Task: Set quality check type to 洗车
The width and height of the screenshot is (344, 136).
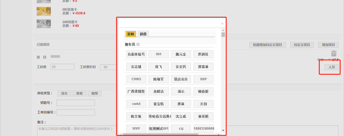Action: click(x=64, y=93)
